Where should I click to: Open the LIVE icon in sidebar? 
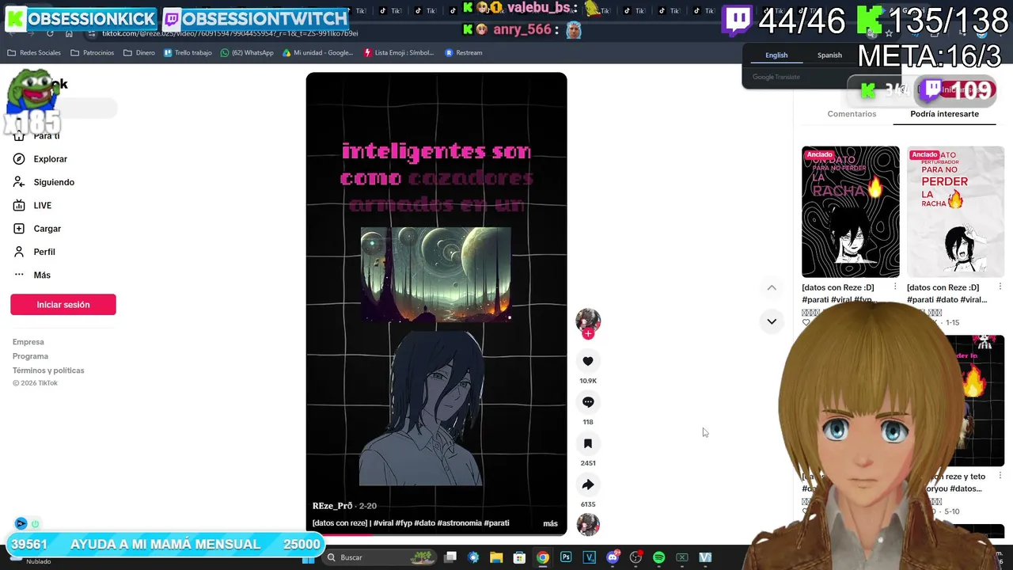click(x=19, y=205)
